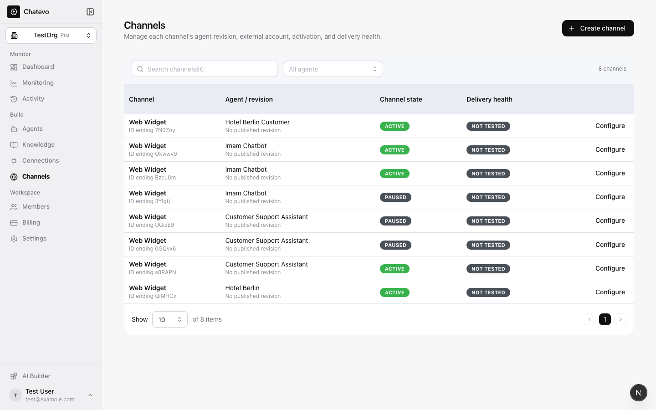Configure the channel ending s8RAPN
This screenshot has height=410, width=656.
click(610, 269)
